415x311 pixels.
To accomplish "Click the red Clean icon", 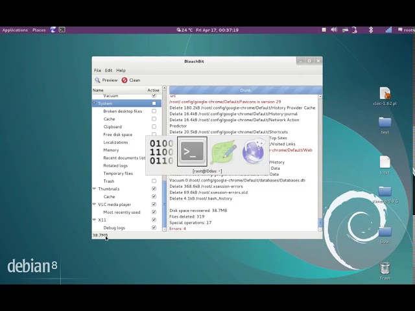I will (124, 80).
